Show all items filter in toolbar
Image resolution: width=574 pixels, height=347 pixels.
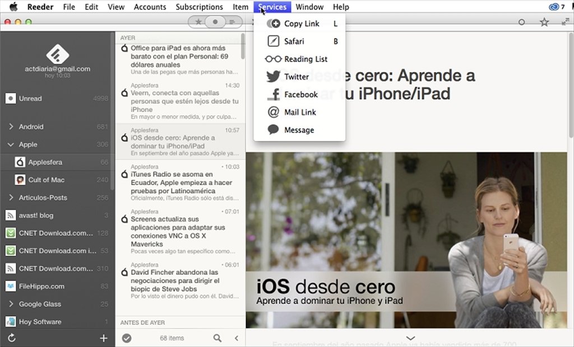click(232, 22)
